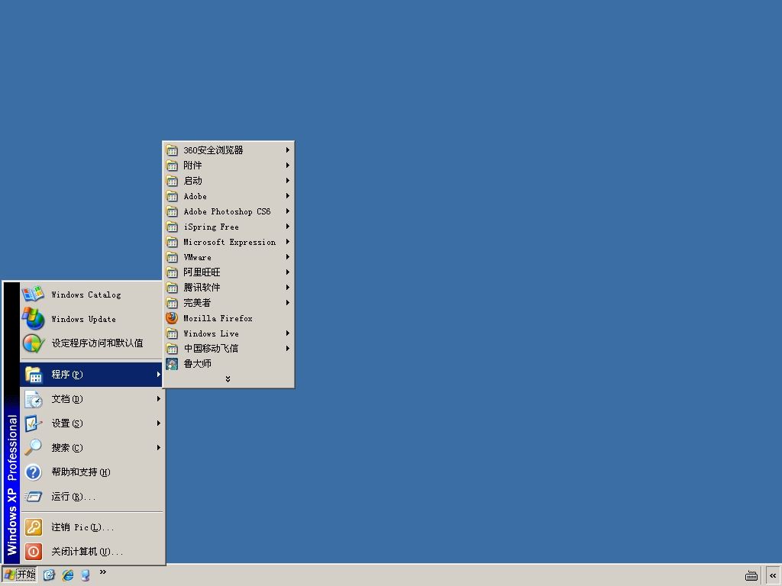Click the 鲁大师 label

tap(198, 364)
